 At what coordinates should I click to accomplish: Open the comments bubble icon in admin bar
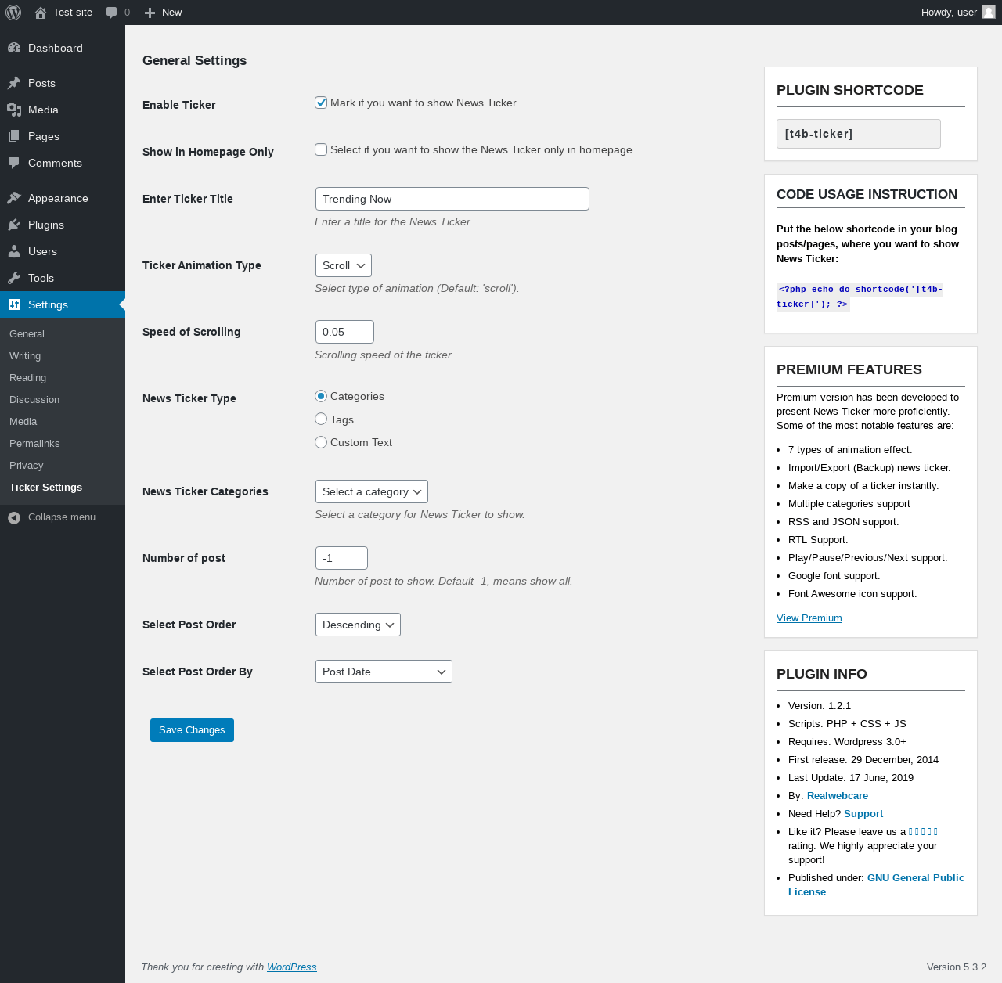click(x=111, y=13)
